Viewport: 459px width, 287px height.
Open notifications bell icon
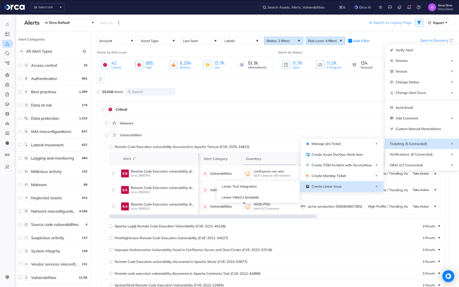pos(409,7)
